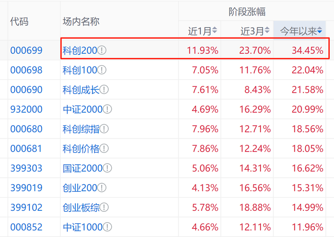334x237 pixels.
Task: Select the 14.31% value for 国证2000
Action: (x=255, y=168)
